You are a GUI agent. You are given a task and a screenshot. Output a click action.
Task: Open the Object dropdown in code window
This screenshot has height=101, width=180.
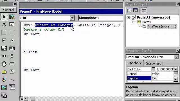[x=73, y=18]
